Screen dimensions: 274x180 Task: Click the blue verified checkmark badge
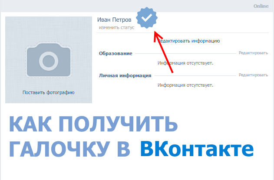147,18
